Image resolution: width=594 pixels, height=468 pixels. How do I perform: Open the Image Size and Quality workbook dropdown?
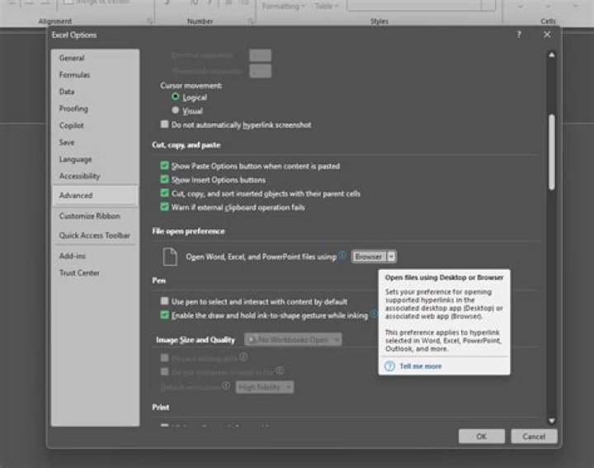(x=293, y=339)
